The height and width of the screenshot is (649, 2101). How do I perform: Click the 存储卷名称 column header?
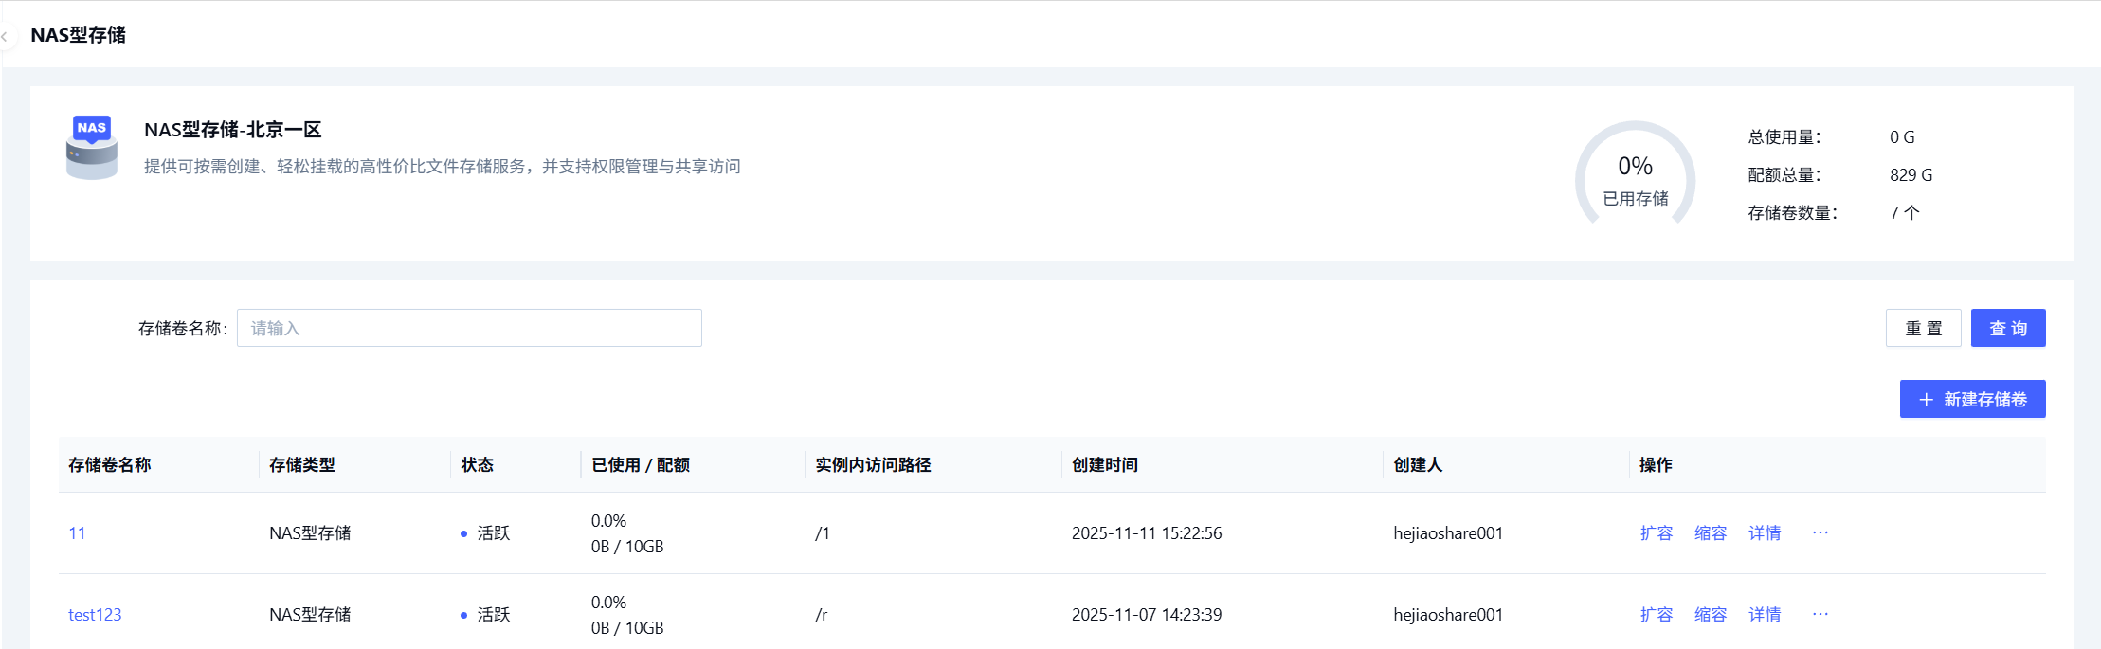(x=110, y=465)
